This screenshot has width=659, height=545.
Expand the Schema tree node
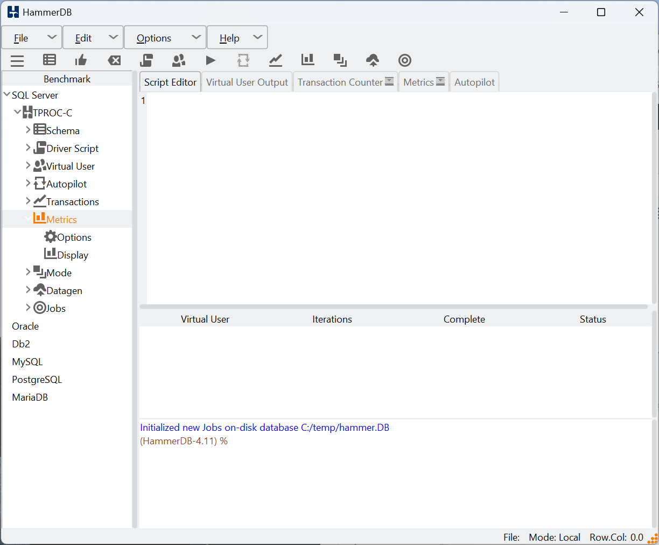[28, 130]
